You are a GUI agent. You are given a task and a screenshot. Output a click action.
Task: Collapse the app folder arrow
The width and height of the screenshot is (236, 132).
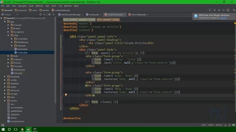pos(5,22)
